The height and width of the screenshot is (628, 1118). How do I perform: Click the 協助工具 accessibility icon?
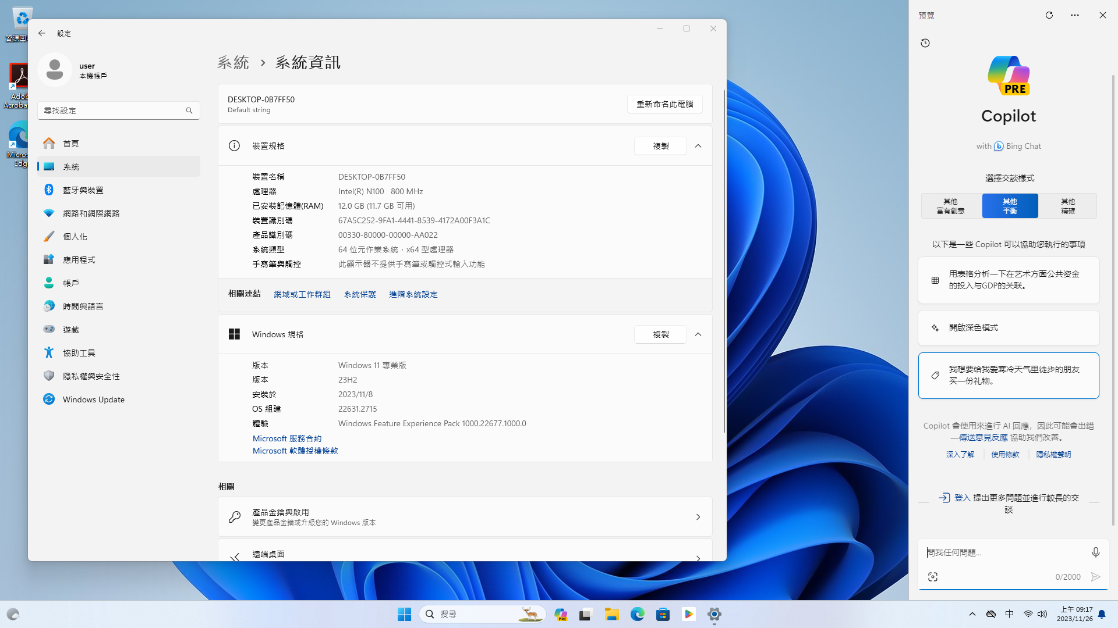pyautogui.click(x=49, y=352)
